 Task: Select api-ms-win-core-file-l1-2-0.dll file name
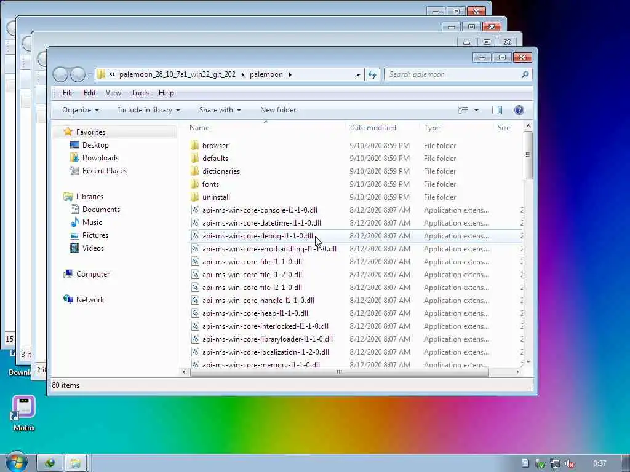(252, 275)
